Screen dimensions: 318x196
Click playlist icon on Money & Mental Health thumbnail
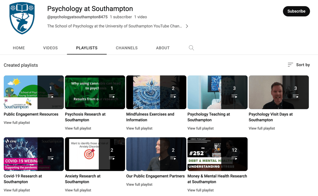pos(234,158)
